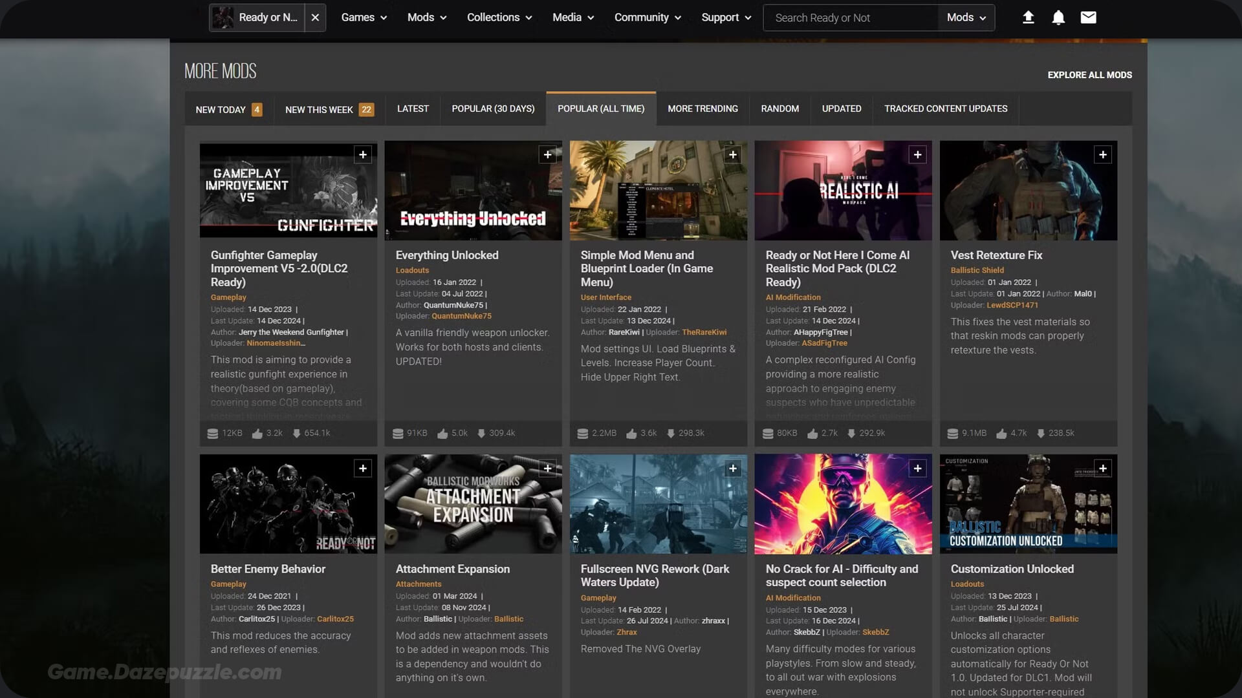Add Realistic AI Mod Pack via plus icon

pos(918,154)
